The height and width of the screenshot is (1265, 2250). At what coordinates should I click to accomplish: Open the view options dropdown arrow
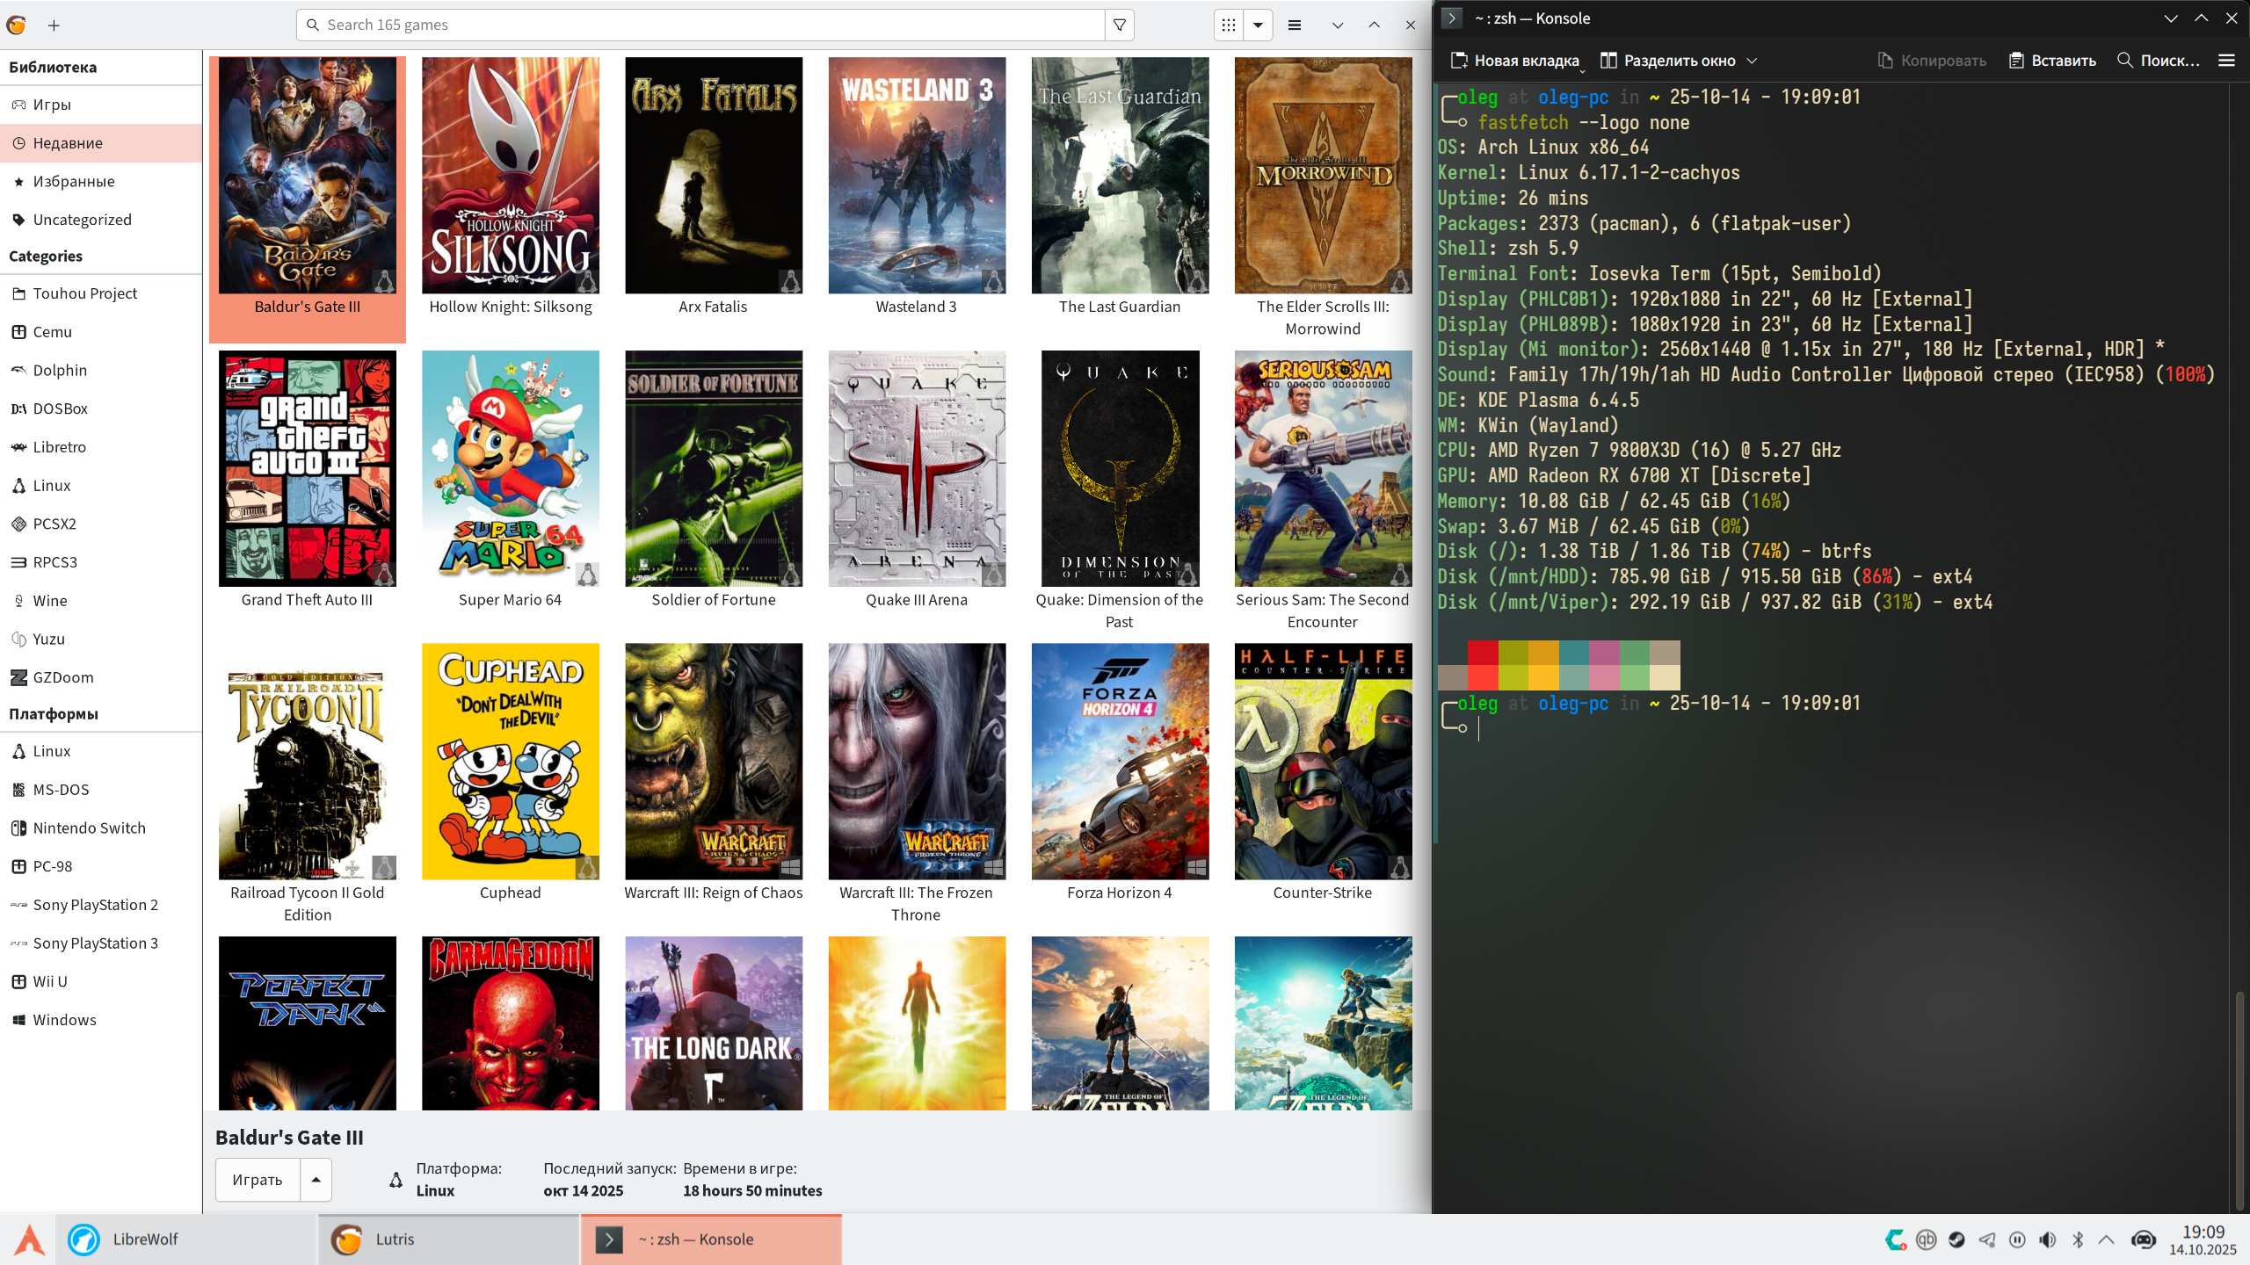tap(1259, 25)
